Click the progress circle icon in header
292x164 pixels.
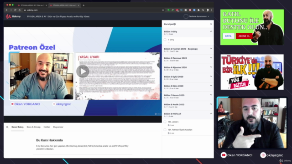[186, 16]
